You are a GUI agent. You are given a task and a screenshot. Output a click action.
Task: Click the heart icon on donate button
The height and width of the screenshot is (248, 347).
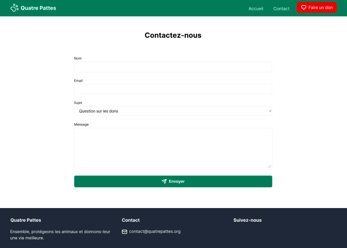[304, 7]
